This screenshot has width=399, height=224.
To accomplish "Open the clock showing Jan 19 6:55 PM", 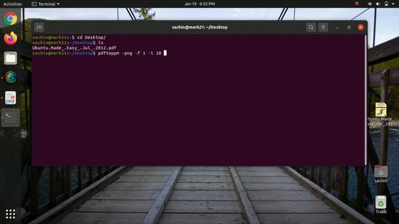I will pyautogui.click(x=199, y=4).
